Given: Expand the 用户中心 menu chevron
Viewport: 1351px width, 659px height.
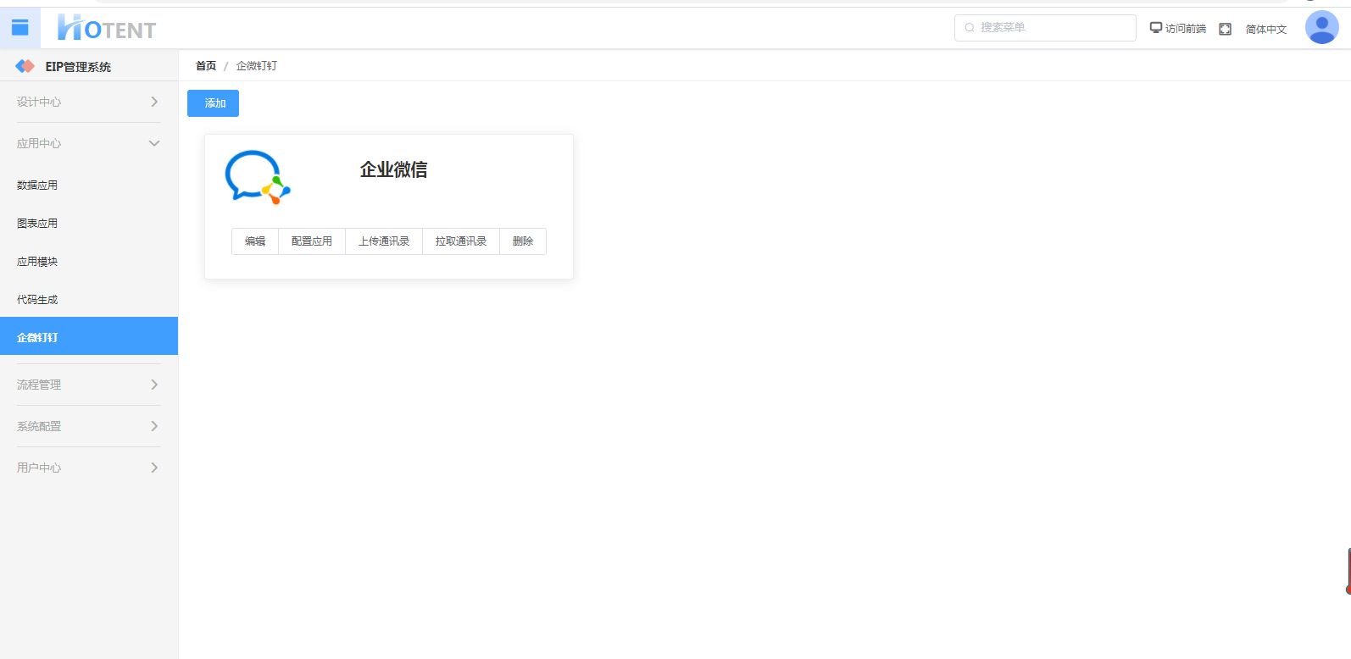Looking at the screenshot, I should coord(154,468).
